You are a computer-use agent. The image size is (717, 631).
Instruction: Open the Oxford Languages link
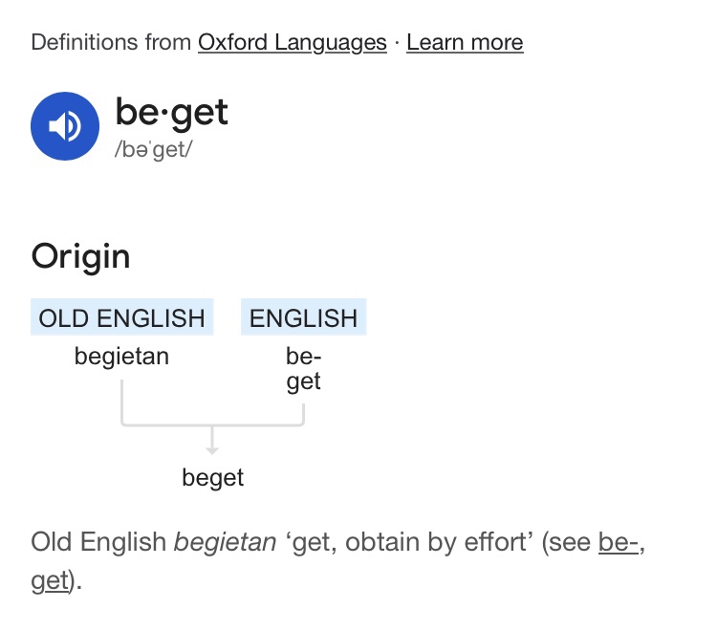click(x=292, y=42)
